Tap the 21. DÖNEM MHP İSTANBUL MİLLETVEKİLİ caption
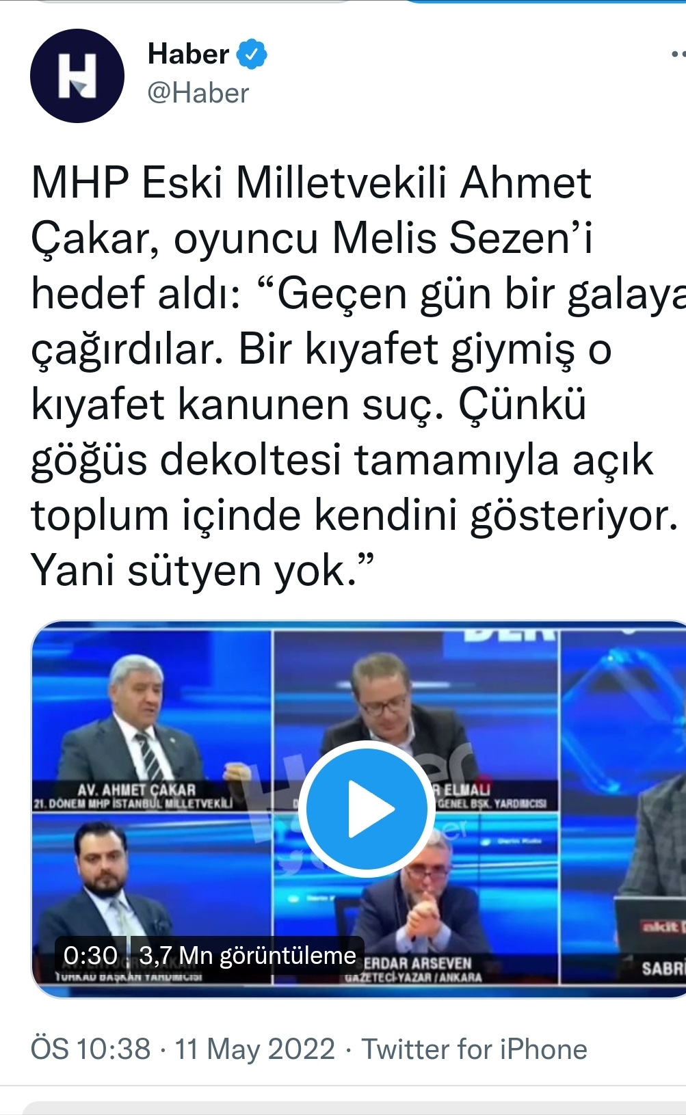 [x=132, y=803]
